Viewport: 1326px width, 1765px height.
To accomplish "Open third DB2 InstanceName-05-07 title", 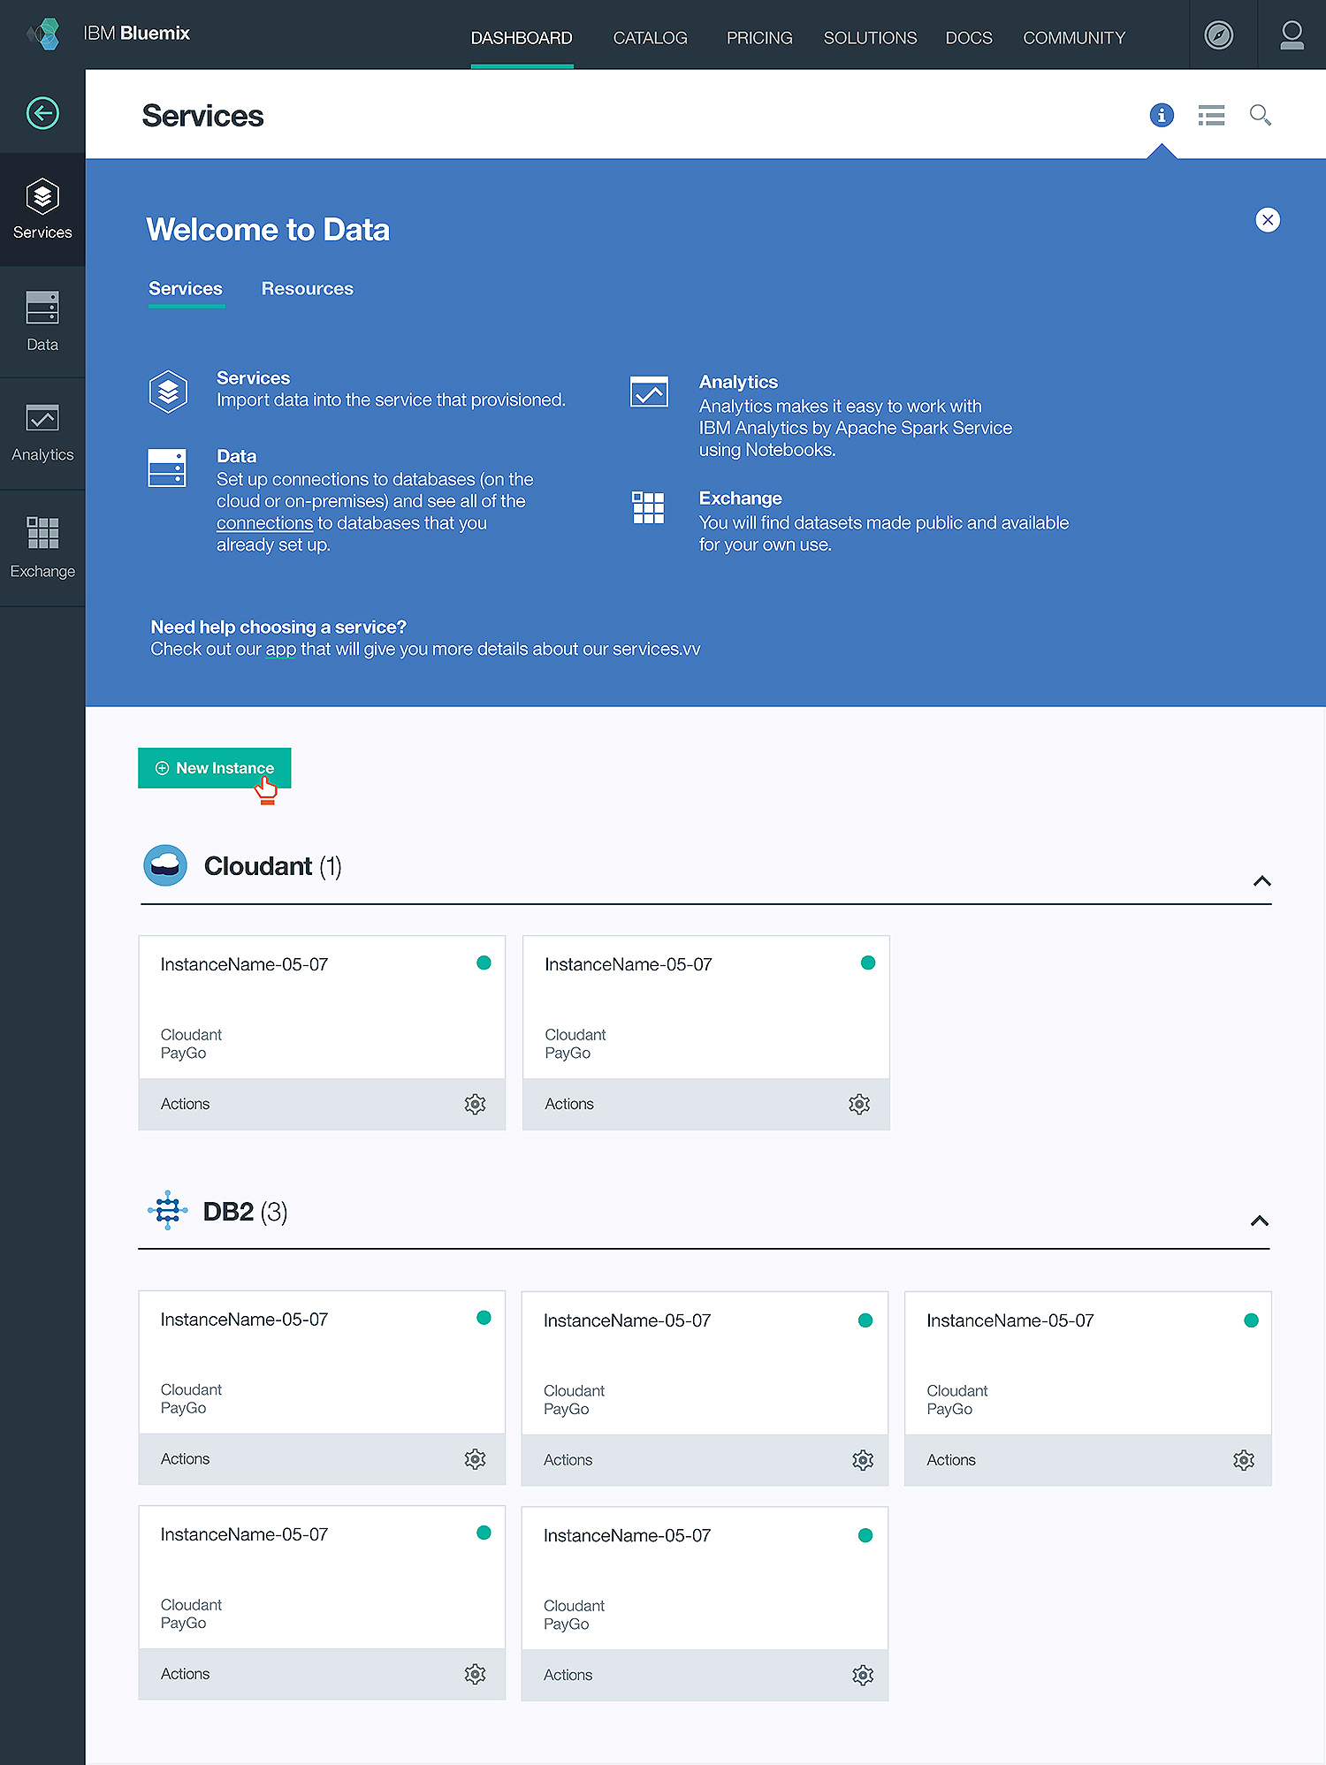I will (x=1010, y=1320).
